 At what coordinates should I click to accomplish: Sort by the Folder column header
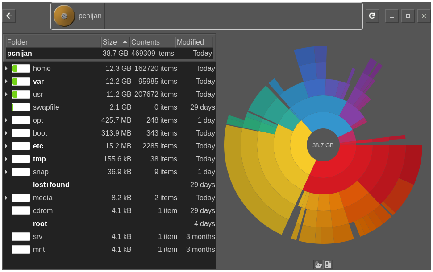[53, 42]
